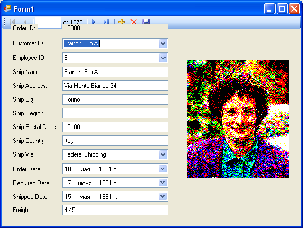The width and height of the screenshot is (303, 228).
Task: Click the Ship City label
Action: point(24,99)
